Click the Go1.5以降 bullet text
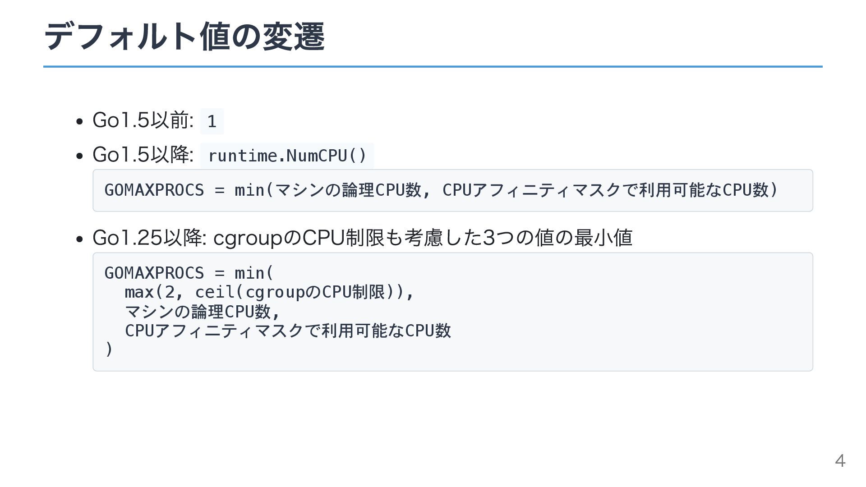 143,154
